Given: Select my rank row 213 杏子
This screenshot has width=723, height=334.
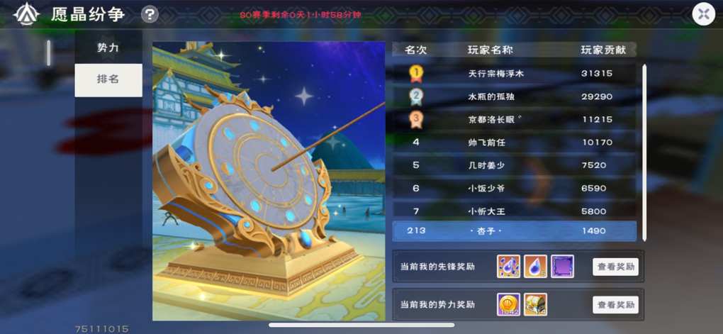Looking at the screenshot, I should (x=514, y=230).
